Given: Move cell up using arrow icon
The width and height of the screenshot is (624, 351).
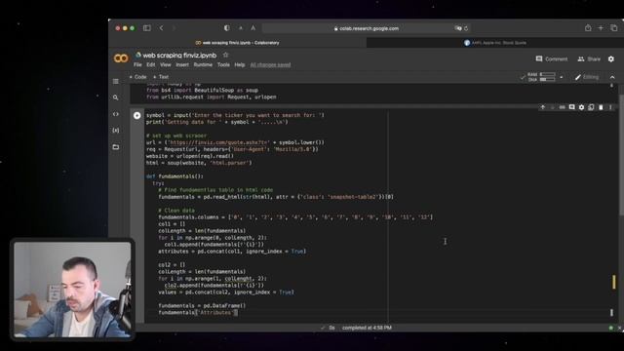Looking at the screenshot, I should pos(542,107).
